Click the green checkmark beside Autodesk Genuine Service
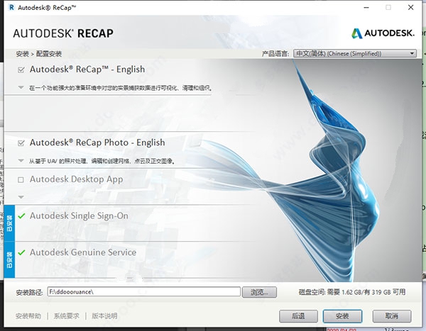Image resolution: width=426 pixels, height=331 pixels. point(21,252)
